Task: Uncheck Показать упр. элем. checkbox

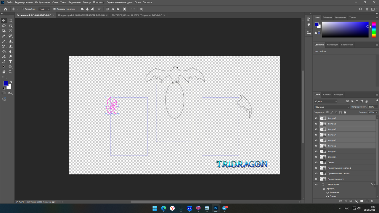Action: (54, 9)
